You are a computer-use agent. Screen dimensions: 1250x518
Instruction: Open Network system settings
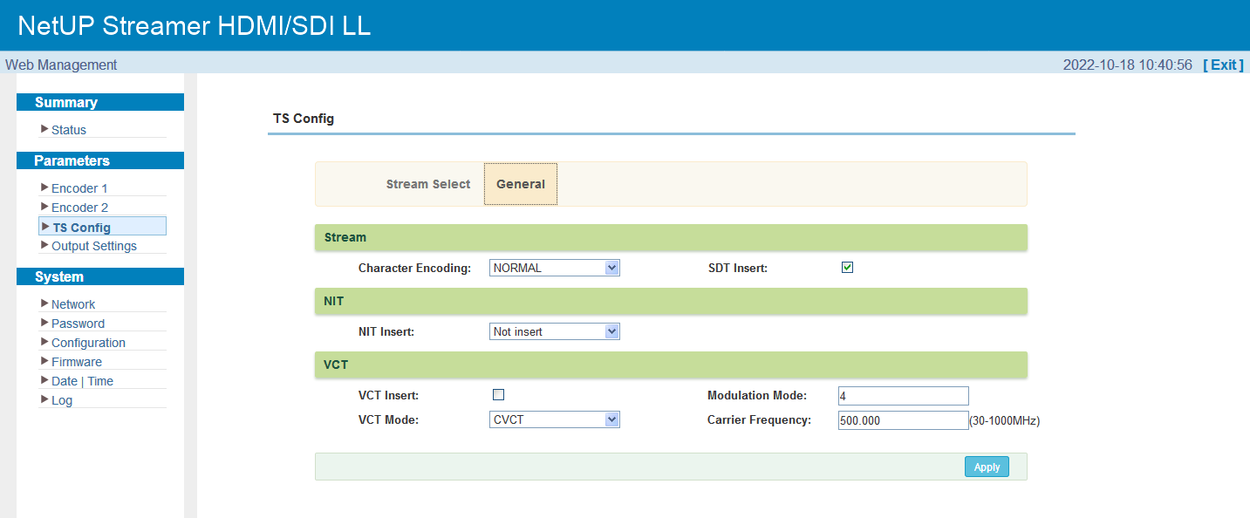[x=73, y=304]
